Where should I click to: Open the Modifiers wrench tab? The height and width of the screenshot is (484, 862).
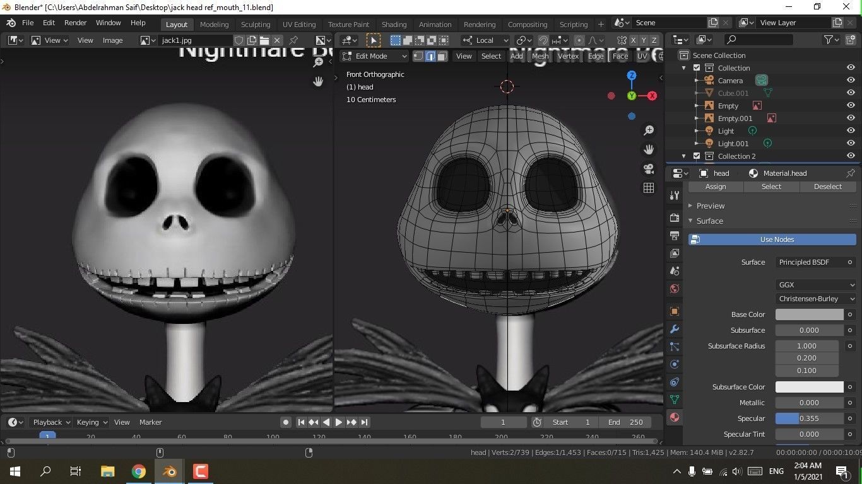(675, 329)
